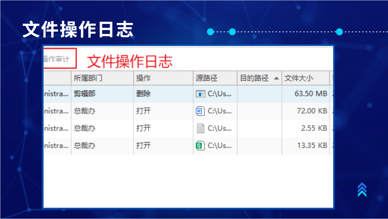The height and width of the screenshot is (219, 388).
Task: Click the 总裁办 cell in the 72.00 KB row
Action: pos(85,111)
